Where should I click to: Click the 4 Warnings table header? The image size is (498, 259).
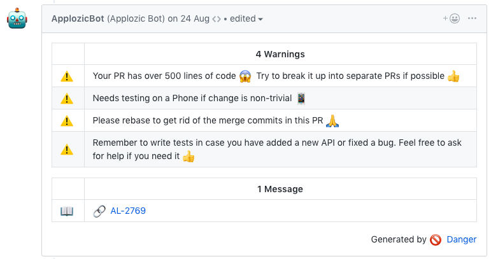coord(280,54)
